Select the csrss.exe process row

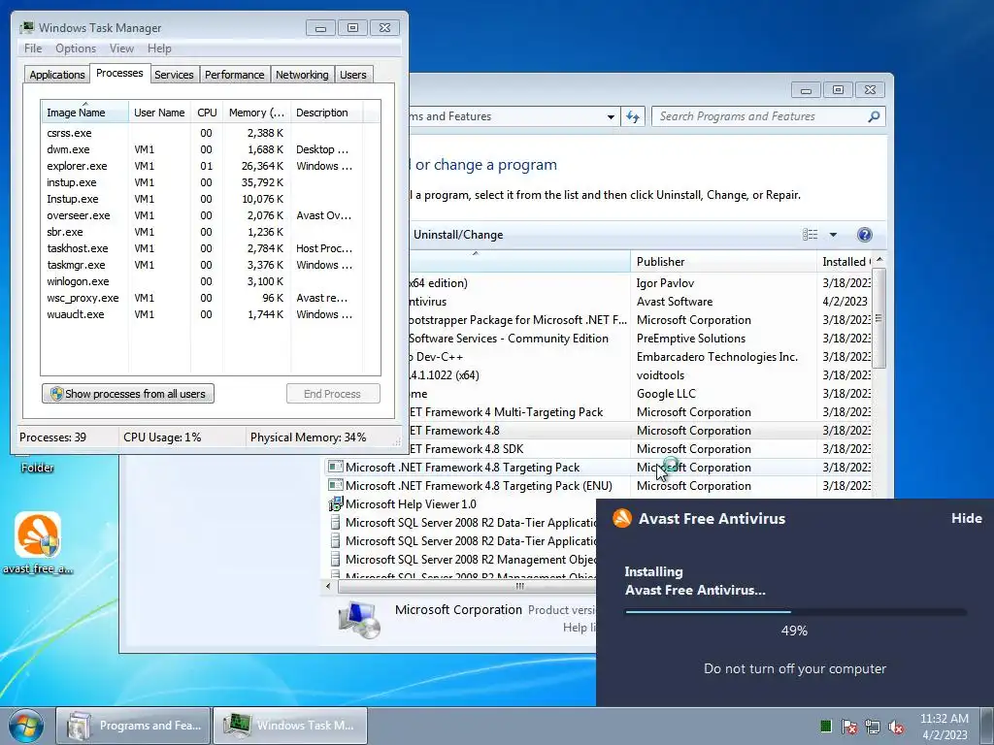pos(203,133)
